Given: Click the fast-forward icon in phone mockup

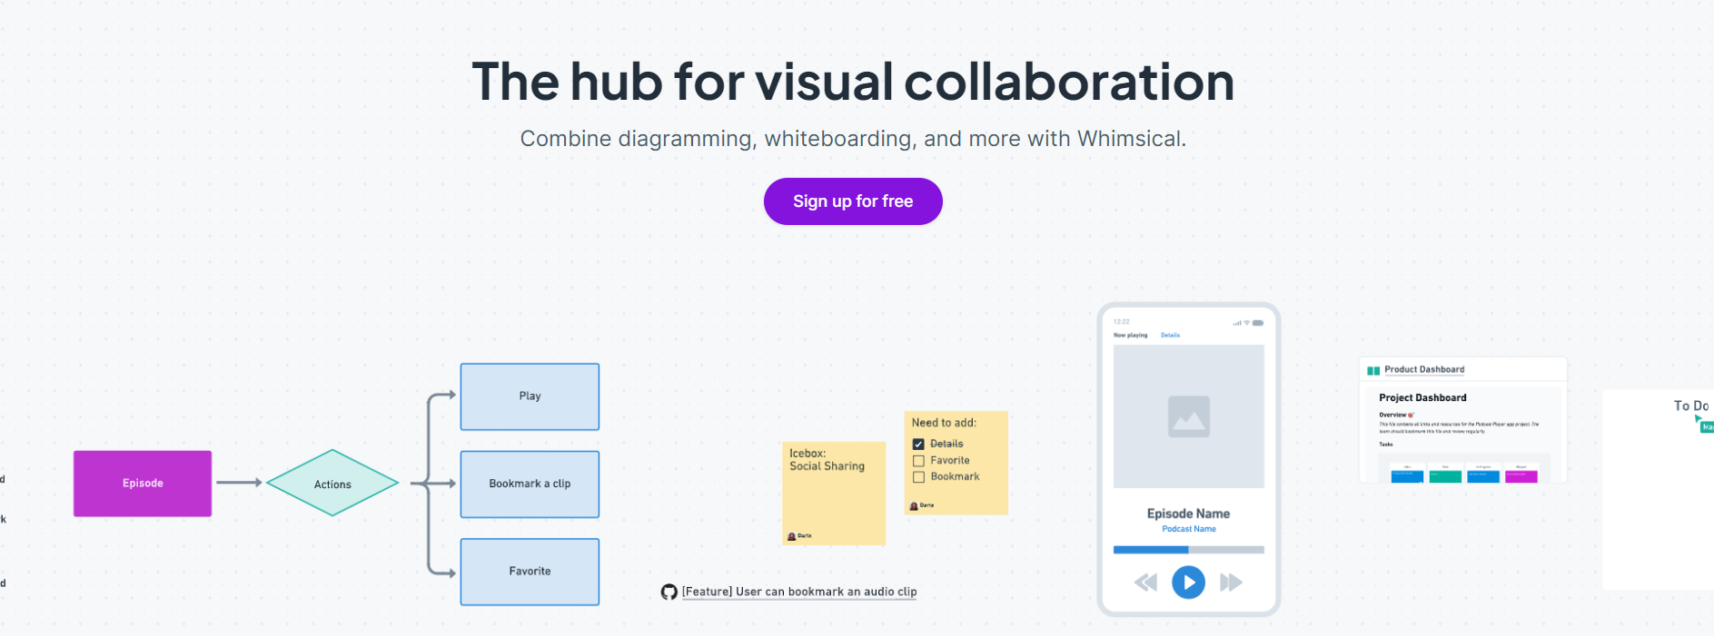Looking at the screenshot, I should [x=1231, y=582].
